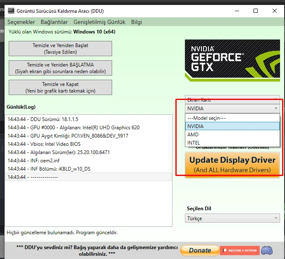Minimize the DDU window

[x=237, y=11]
